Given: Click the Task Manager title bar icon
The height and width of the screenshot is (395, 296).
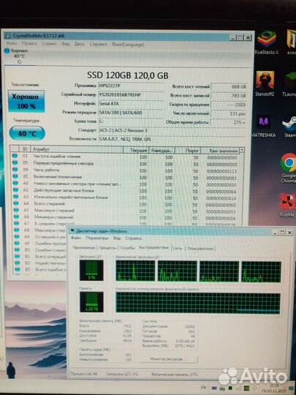Looking at the screenshot, I should click(72, 230).
